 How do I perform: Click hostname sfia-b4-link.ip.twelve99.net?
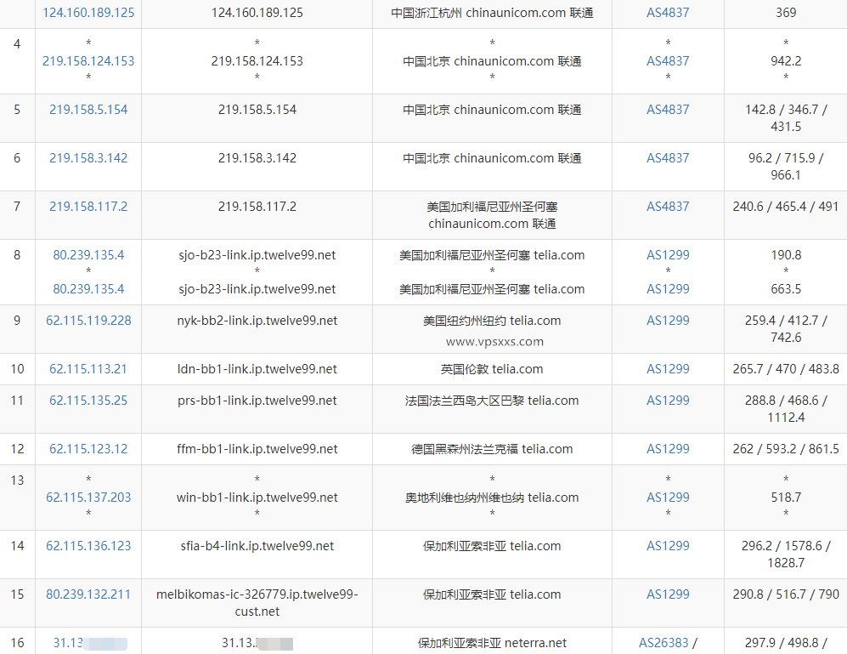click(x=257, y=546)
